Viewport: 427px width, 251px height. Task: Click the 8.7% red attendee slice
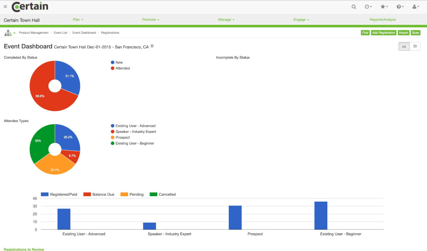pos(72,155)
